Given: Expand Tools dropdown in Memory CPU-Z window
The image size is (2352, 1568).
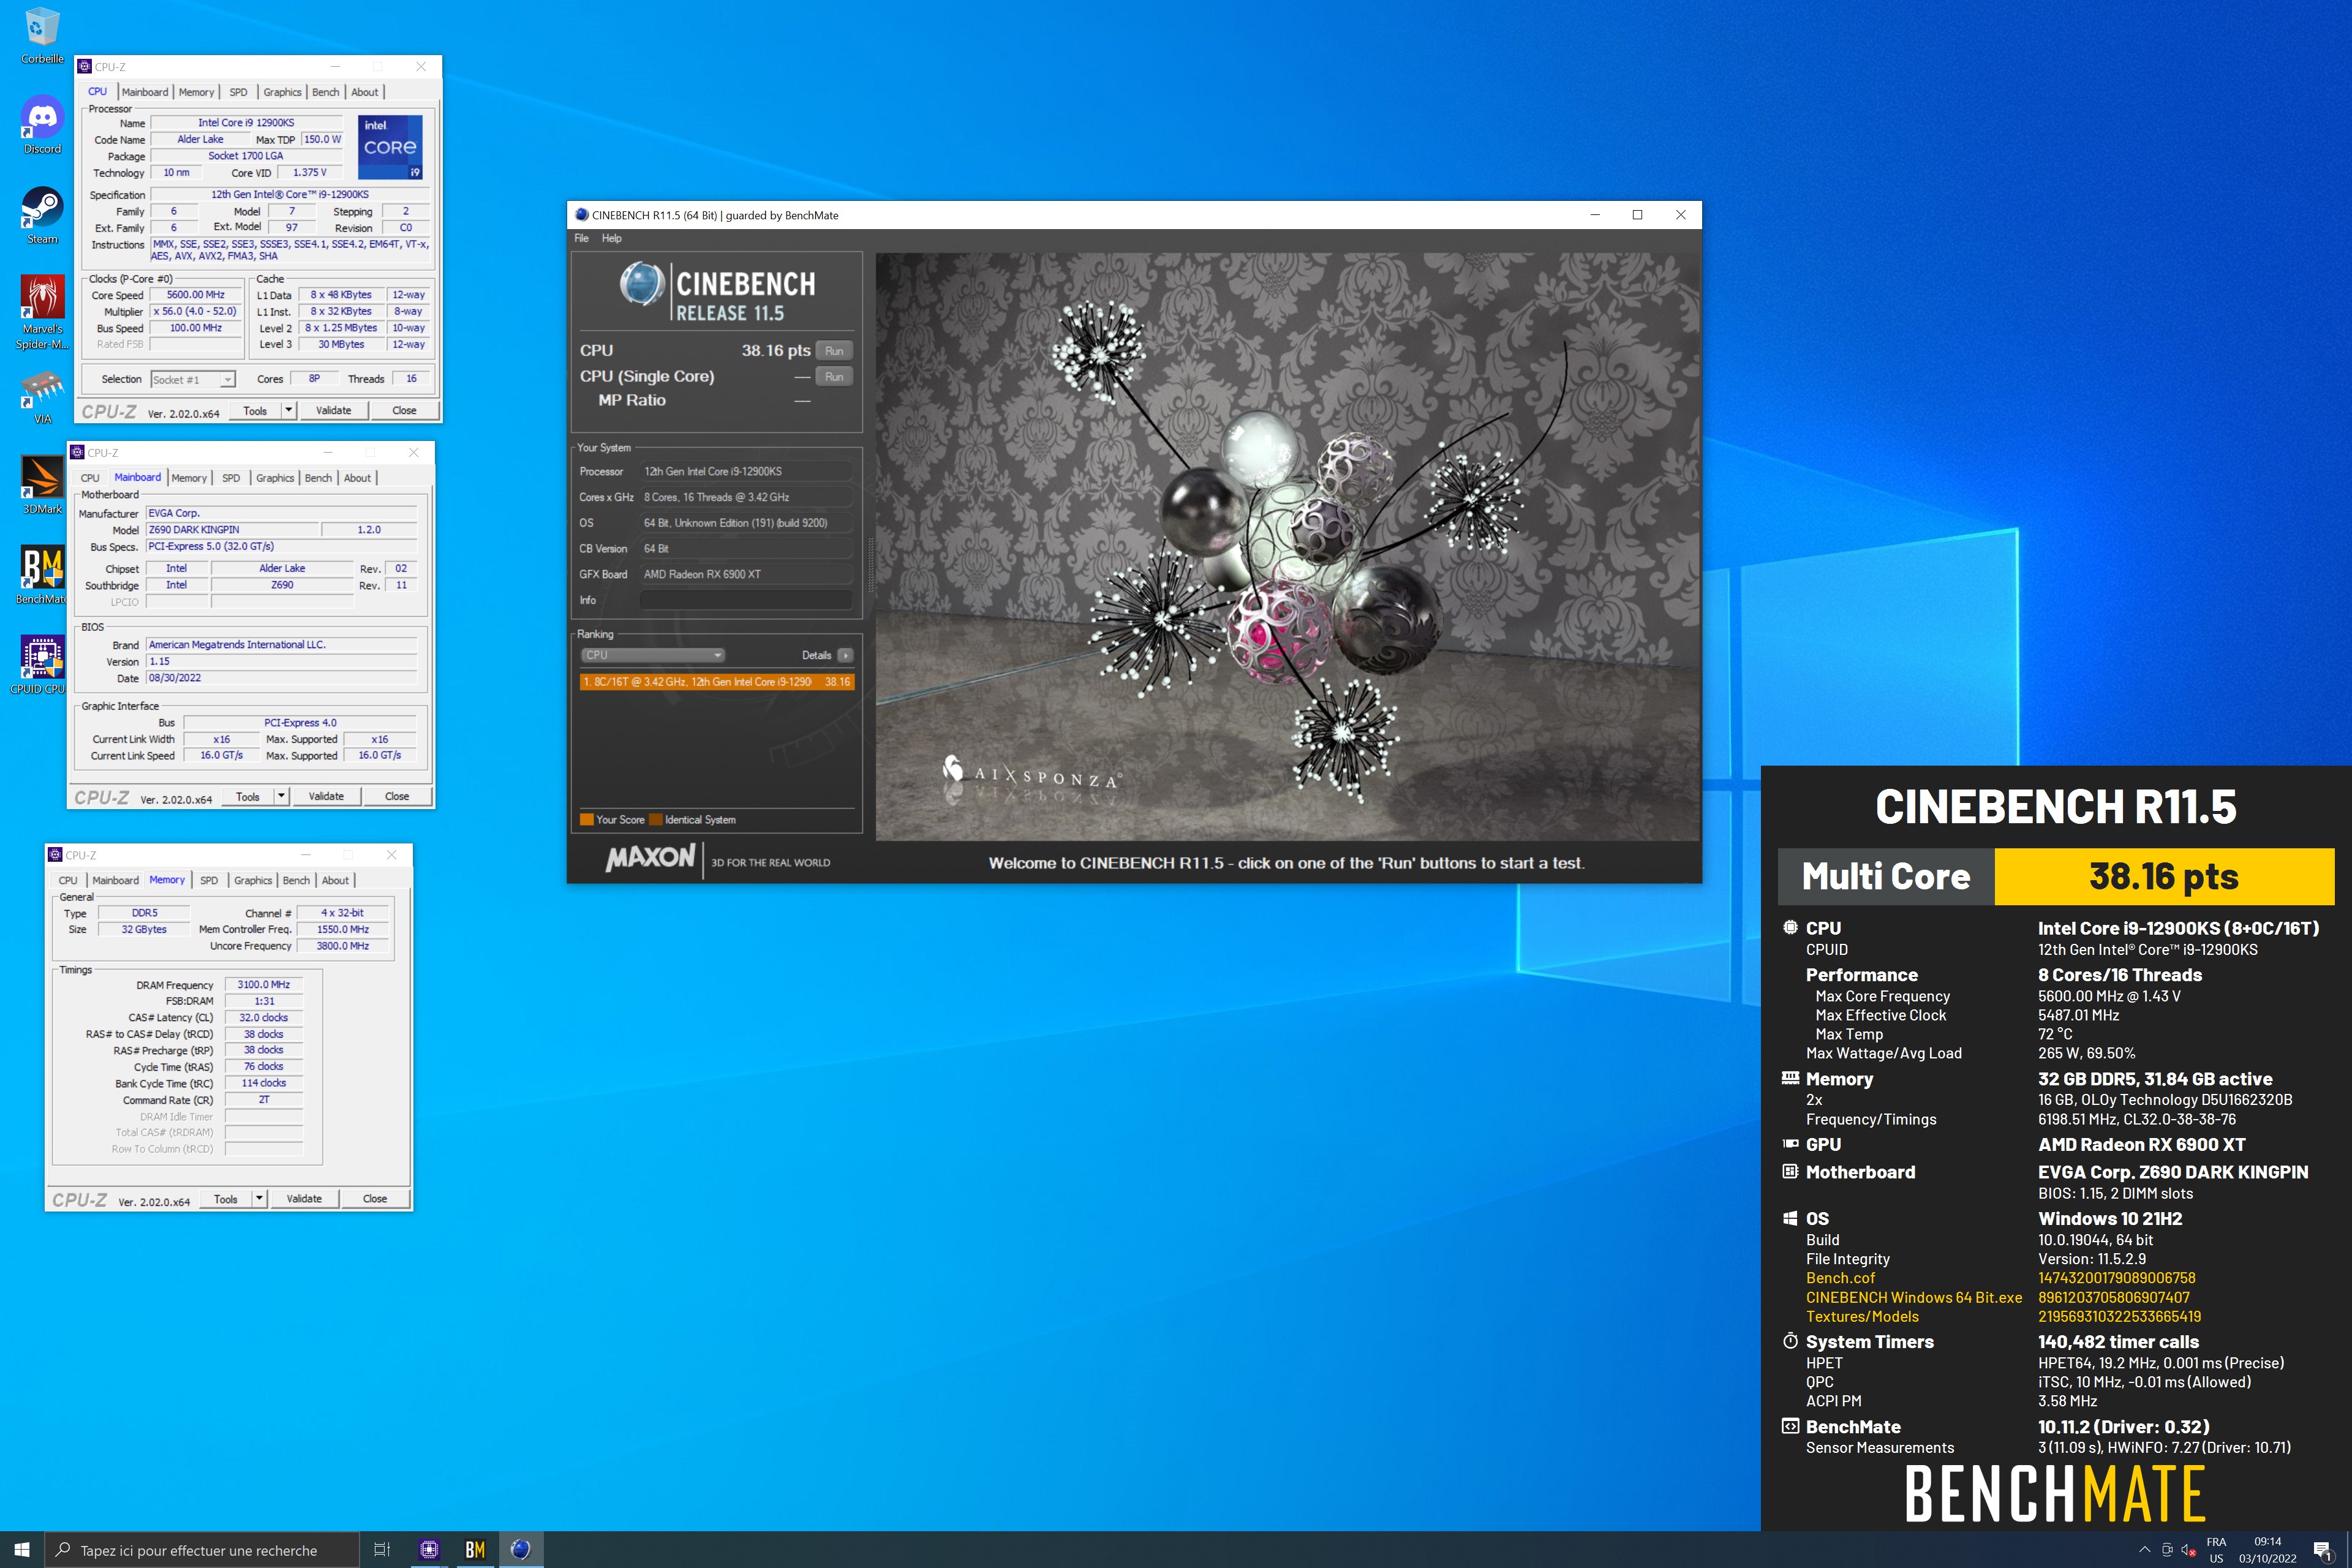Looking at the screenshot, I should pyautogui.click(x=259, y=1198).
